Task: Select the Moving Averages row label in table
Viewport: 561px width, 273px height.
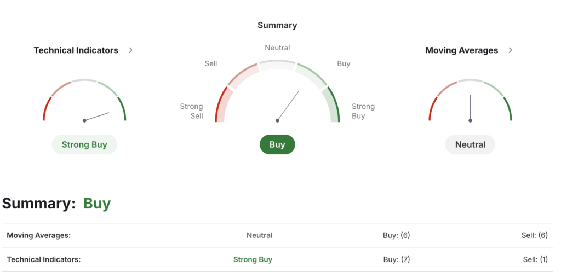Action: pos(39,235)
